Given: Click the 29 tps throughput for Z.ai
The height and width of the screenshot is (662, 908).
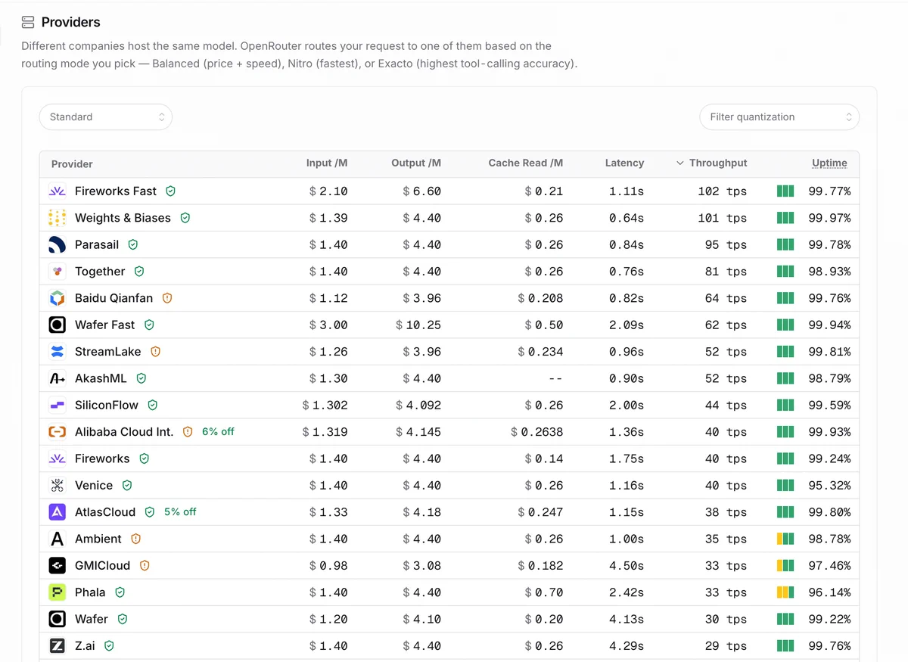Looking at the screenshot, I should click(x=726, y=646).
